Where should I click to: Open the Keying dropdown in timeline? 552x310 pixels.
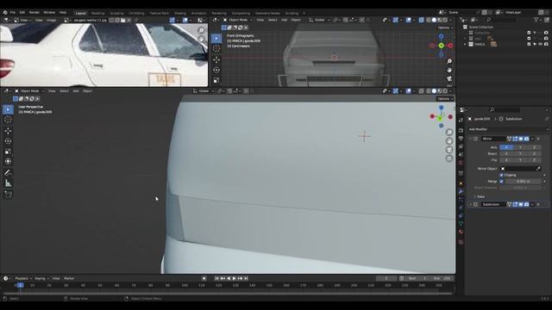tap(41, 278)
